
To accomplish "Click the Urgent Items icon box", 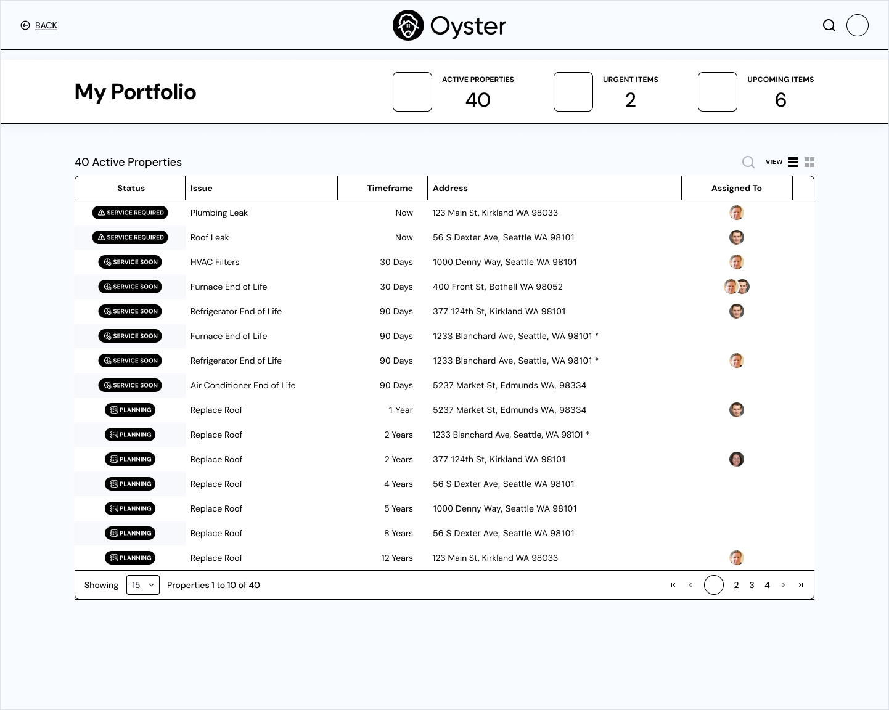I will click(573, 92).
